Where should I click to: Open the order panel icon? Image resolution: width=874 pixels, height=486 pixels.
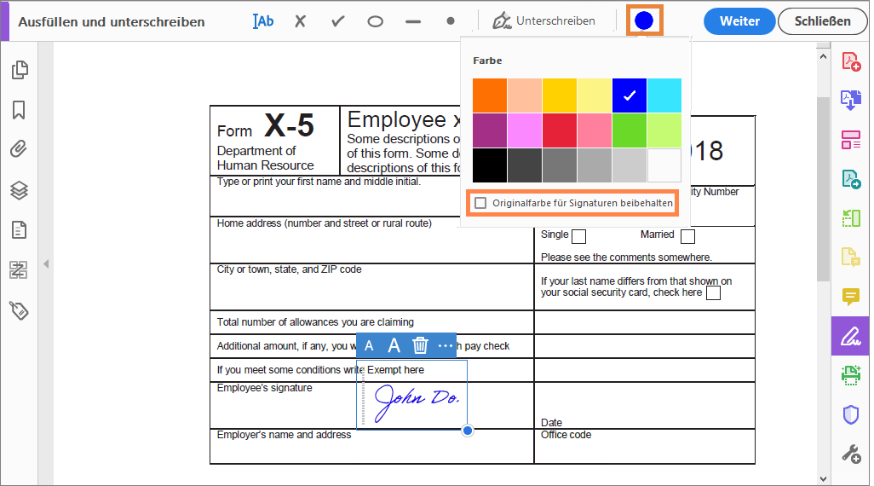point(19,270)
